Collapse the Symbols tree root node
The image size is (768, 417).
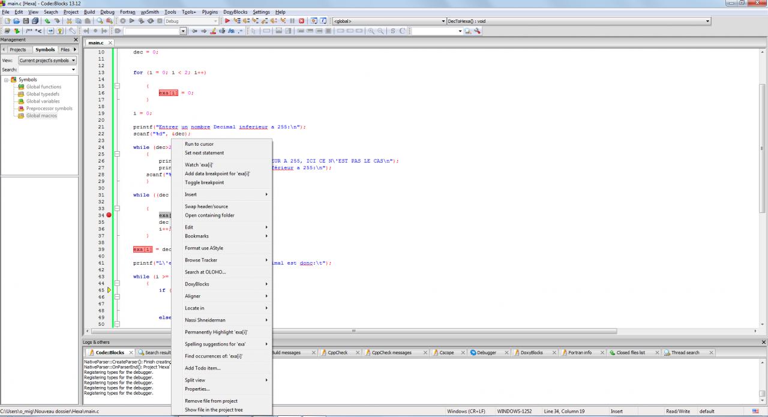tap(7, 80)
